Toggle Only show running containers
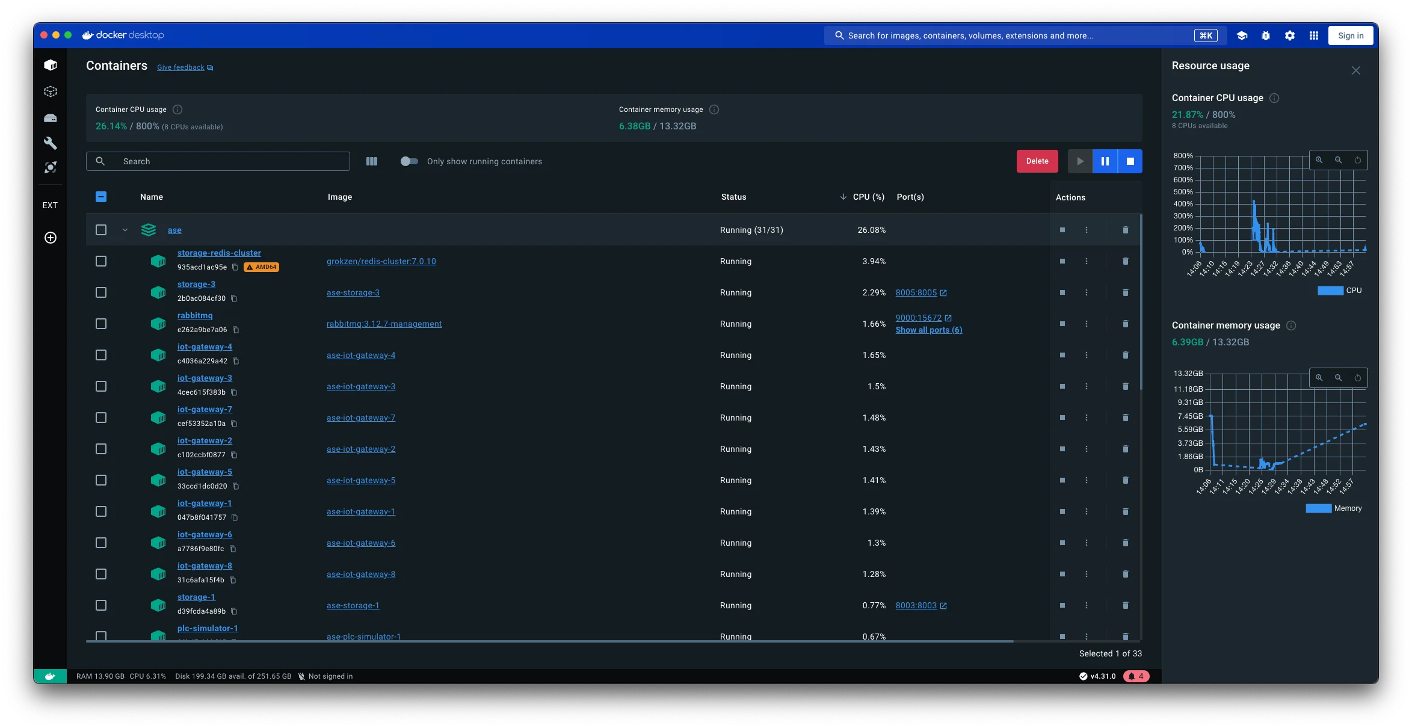The height and width of the screenshot is (728, 1412). [409, 161]
